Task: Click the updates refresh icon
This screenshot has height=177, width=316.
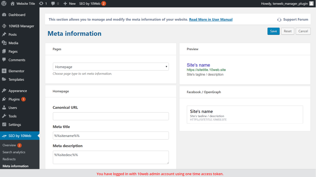Action: tap(41, 3)
